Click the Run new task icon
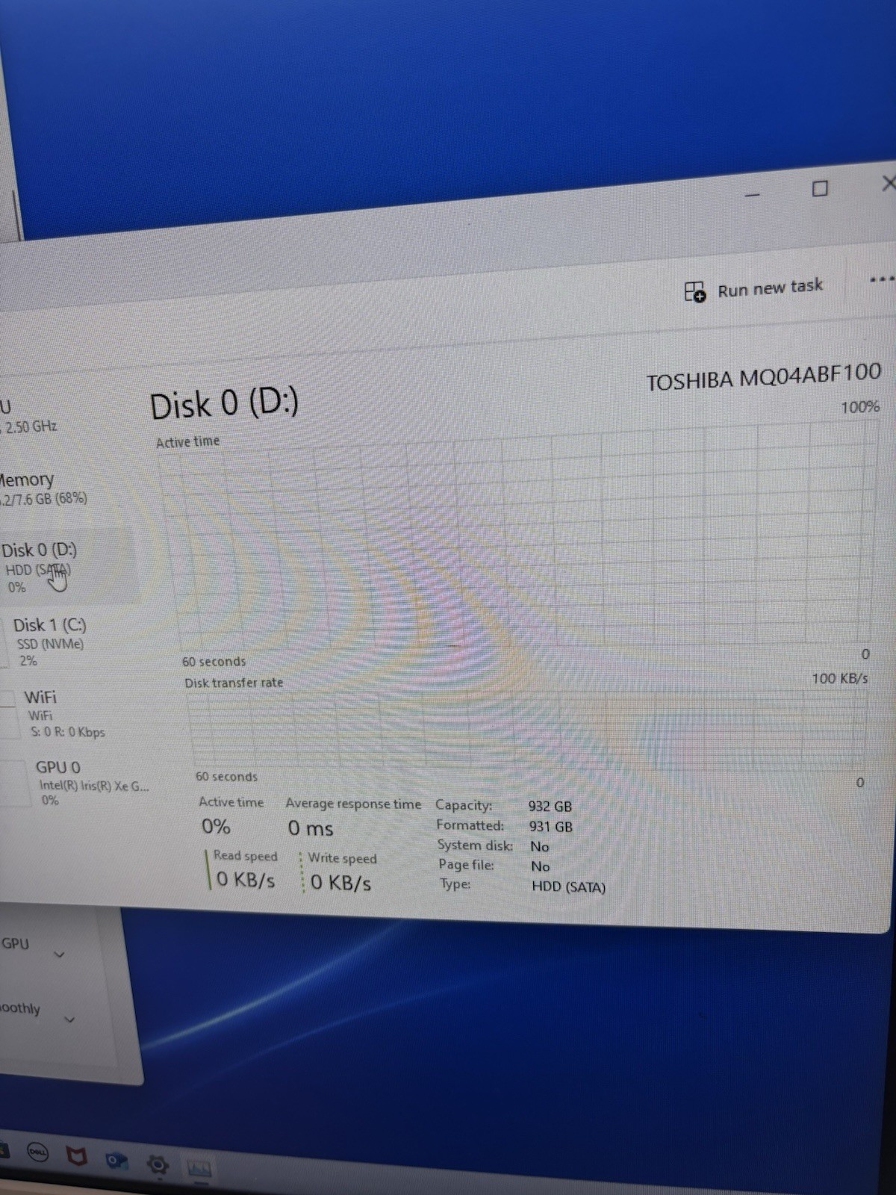This screenshot has width=896, height=1195. [694, 291]
